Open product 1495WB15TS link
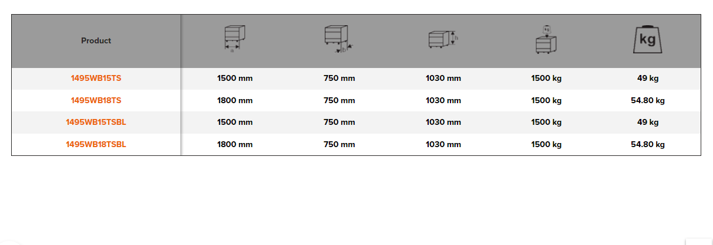713x245 pixels. point(96,79)
